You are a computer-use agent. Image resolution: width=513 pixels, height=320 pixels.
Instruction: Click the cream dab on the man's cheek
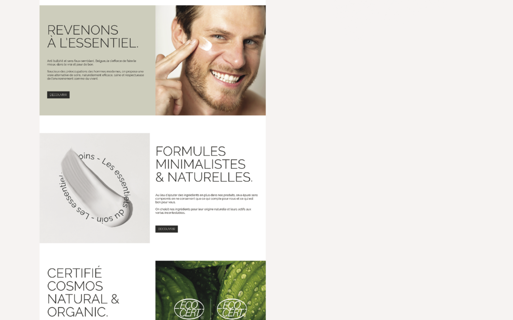pos(206,45)
